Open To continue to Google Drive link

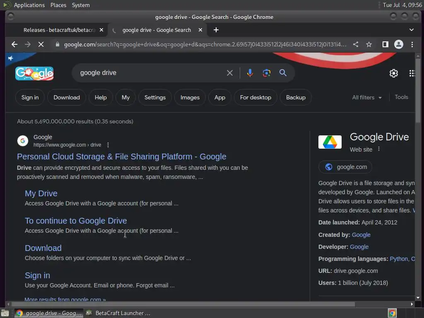76,221
